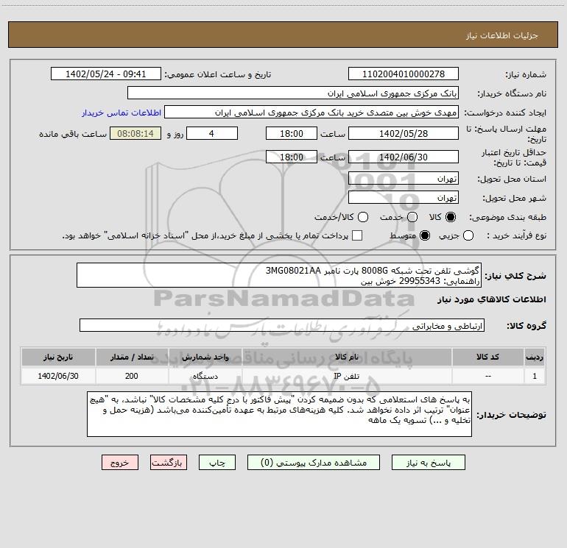Screen dimensions: 567x548
Task: Click the تعداد / مقدار column header
Action: pos(132,357)
